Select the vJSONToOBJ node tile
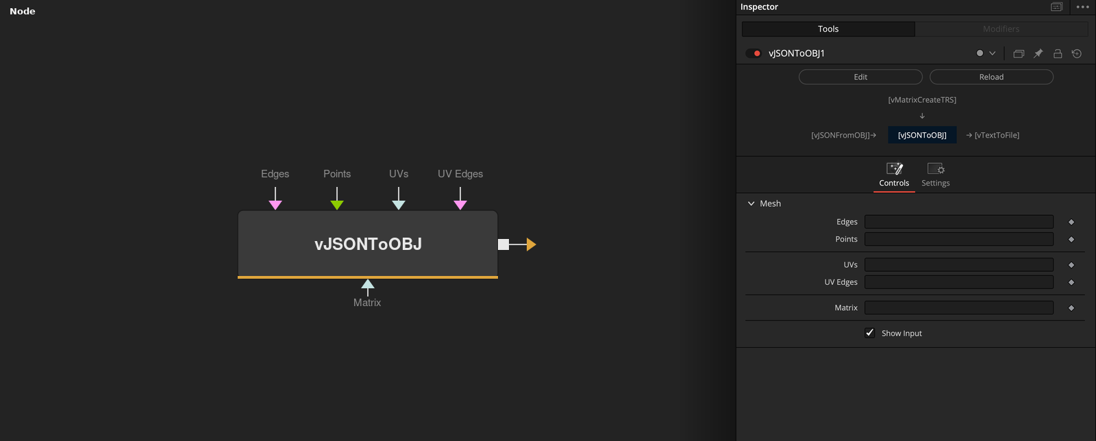The height and width of the screenshot is (441, 1096). [368, 244]
